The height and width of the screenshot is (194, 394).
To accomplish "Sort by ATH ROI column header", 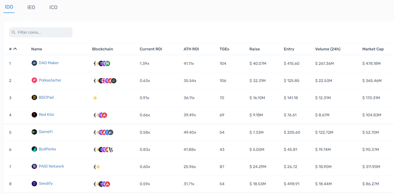I will click(x=191, y=49).
